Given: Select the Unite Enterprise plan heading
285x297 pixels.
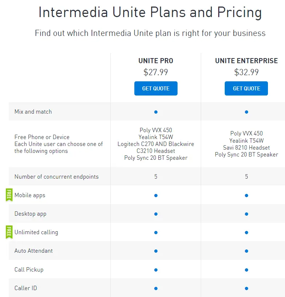Looking at the screenshot, I should pyautogui.click(x=247, y=61).
